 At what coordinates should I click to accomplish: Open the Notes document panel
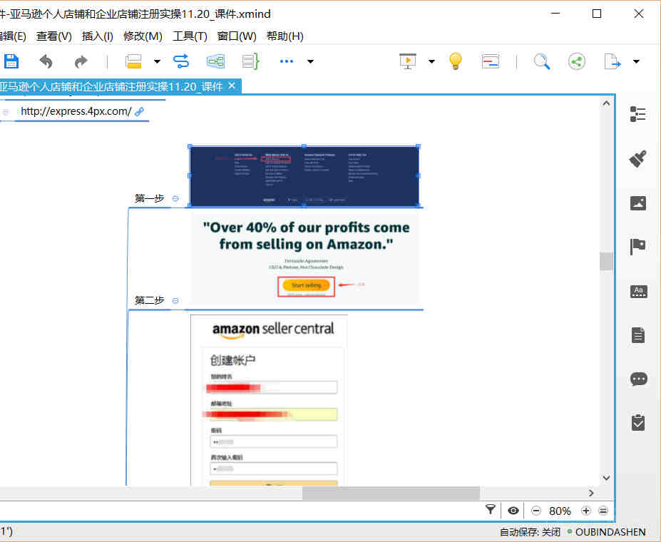638,335
